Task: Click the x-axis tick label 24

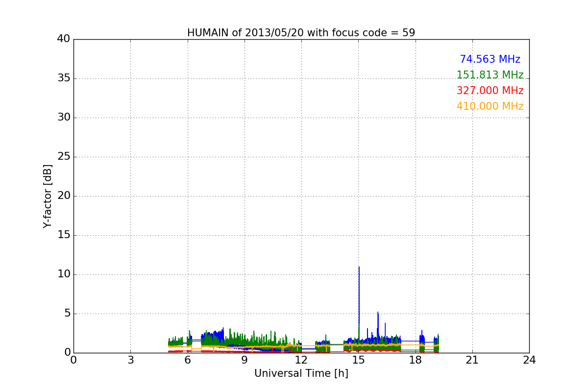Action: click(x=529, y=360)
